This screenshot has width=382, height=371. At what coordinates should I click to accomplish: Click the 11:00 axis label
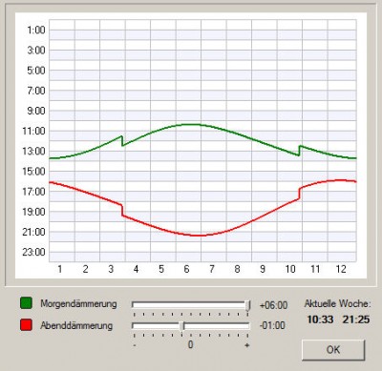coord(34,131)
